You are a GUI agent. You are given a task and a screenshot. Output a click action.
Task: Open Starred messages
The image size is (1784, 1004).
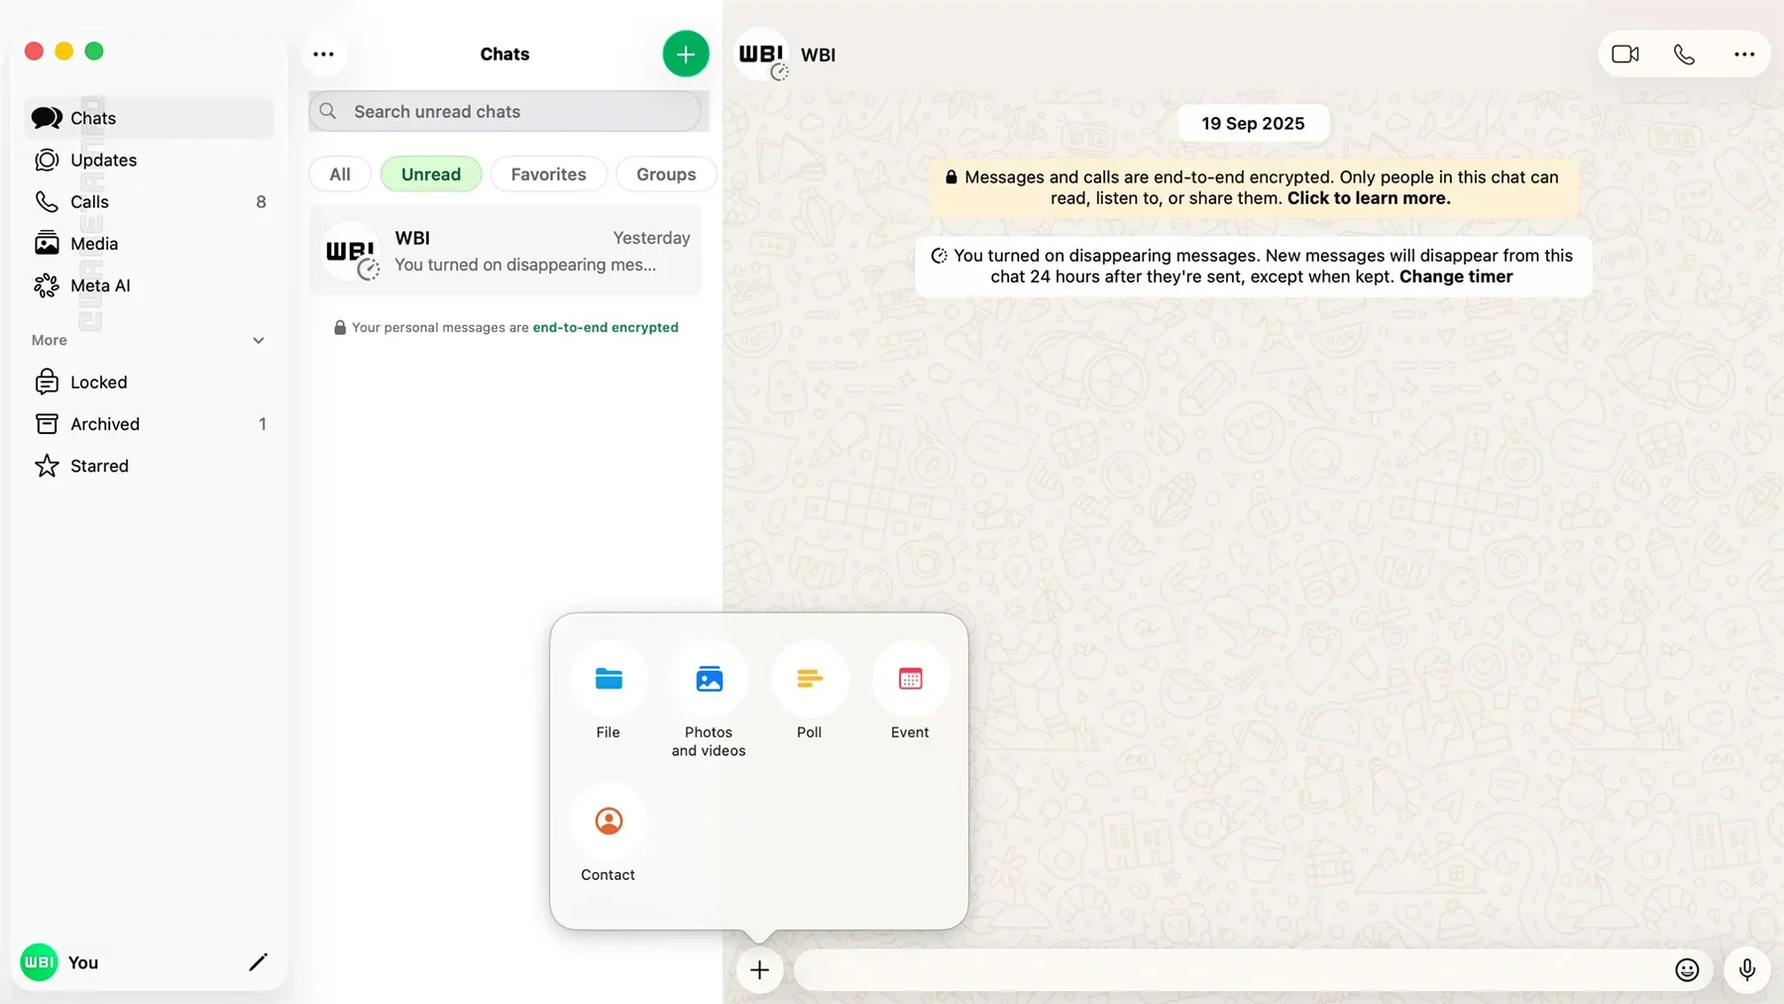pos(149,466)
